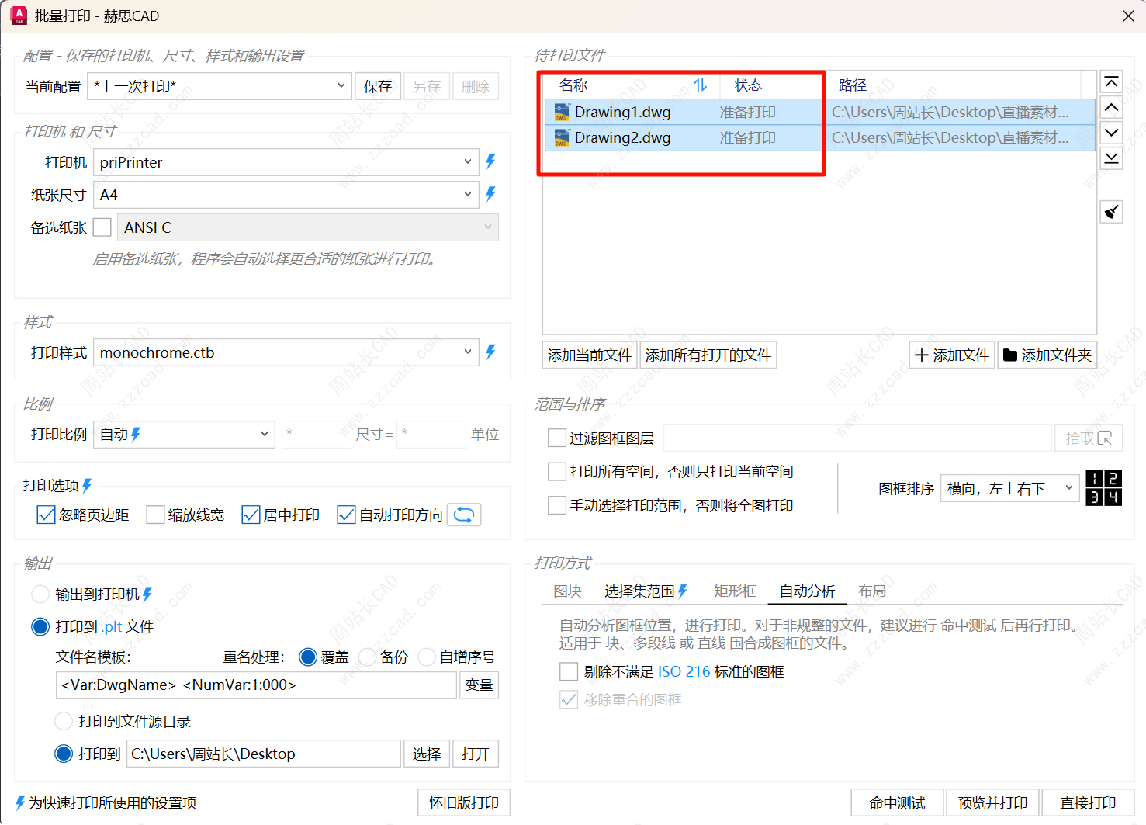Click the move-down arrow icon

point(1111,133)
